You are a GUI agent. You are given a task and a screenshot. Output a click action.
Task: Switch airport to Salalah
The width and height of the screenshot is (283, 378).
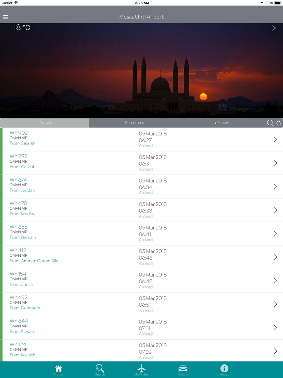pos(222,123)
